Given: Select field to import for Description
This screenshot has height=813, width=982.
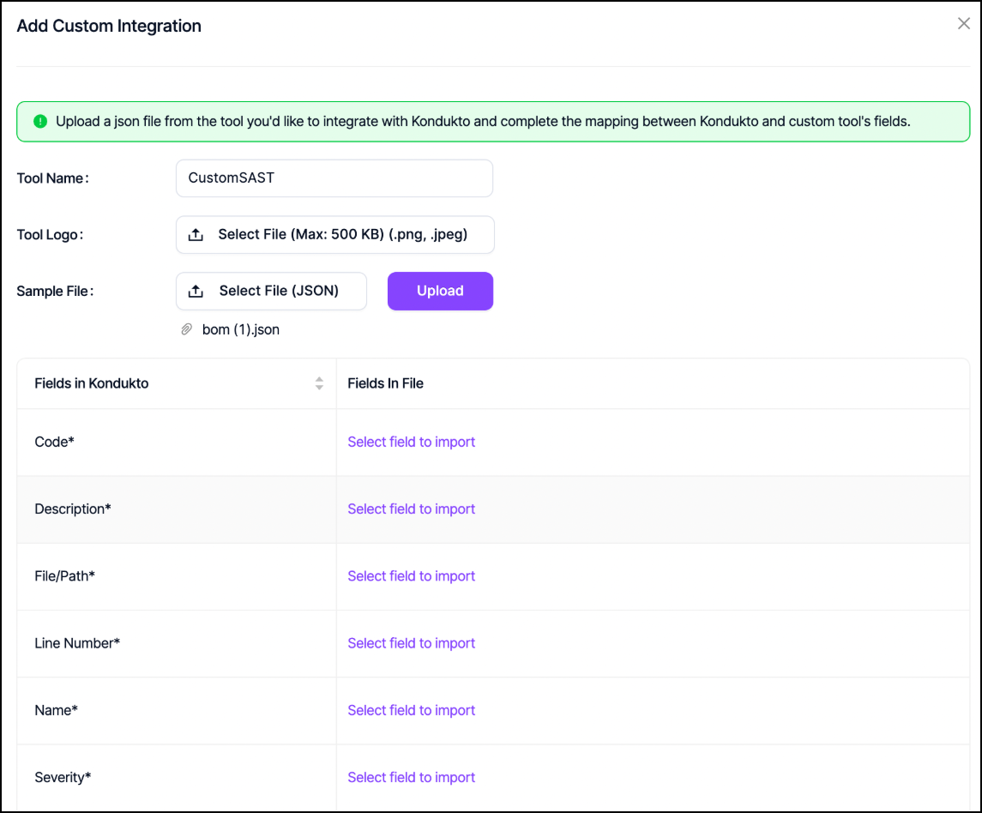Looking at the screenshot, I should tap(411, 509).
